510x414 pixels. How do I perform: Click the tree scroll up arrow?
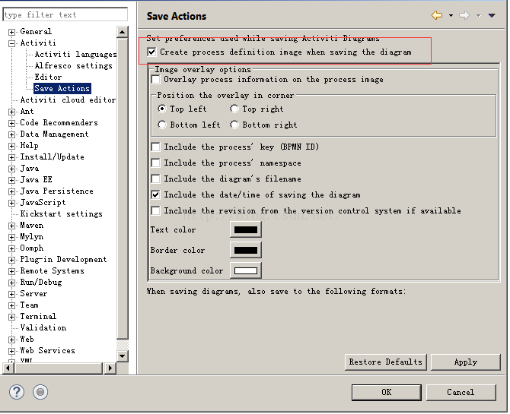click(x=123, y=32)
